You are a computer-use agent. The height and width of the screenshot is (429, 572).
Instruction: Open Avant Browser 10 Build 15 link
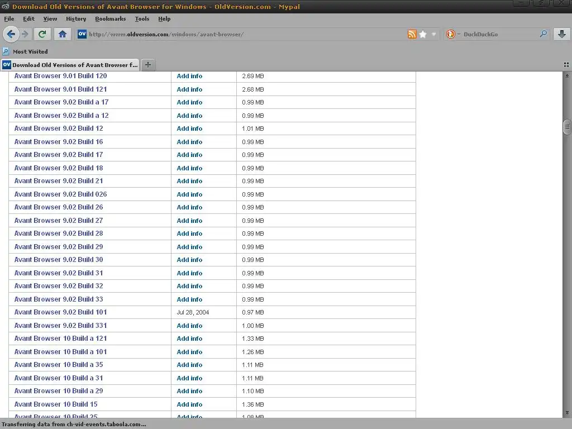[56, 404]
